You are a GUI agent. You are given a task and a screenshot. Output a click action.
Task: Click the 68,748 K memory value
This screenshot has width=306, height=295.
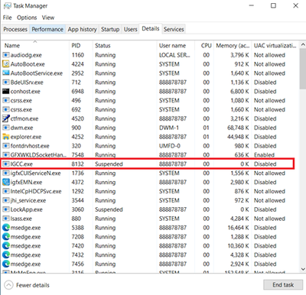(x=238, y=128)
